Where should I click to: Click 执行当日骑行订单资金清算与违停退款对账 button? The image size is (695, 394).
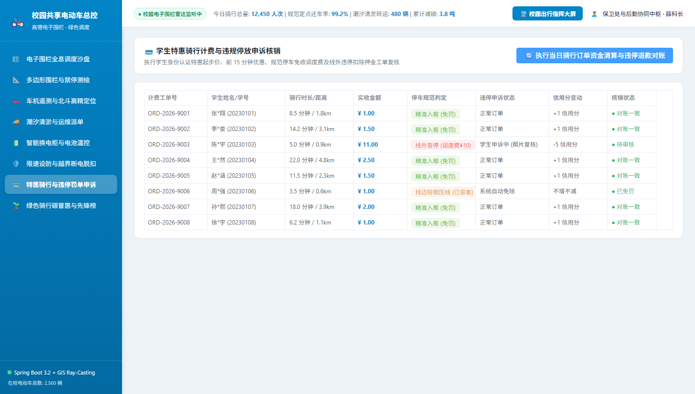click(594, 56)
